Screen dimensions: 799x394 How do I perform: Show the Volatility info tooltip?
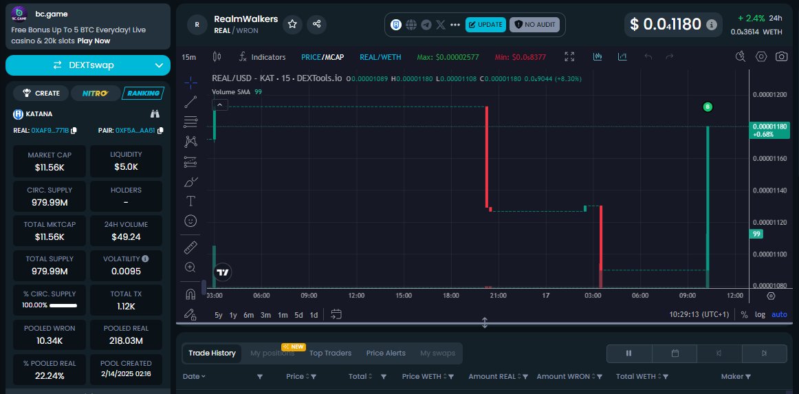(145, 259)
